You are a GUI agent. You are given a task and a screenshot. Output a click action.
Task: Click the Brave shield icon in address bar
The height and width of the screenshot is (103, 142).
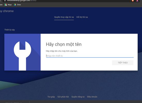click(x=133, y=1)
